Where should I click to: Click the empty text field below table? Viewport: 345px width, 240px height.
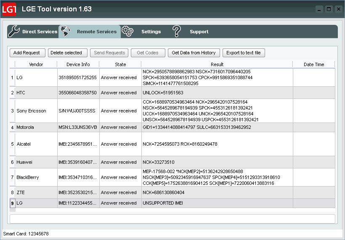click(x=172, y=219)
